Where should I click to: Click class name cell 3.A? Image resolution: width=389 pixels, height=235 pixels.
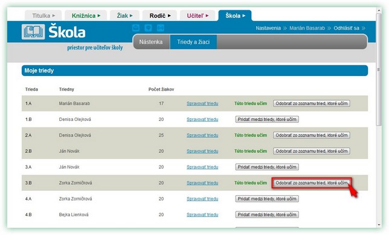coord(28,167)
